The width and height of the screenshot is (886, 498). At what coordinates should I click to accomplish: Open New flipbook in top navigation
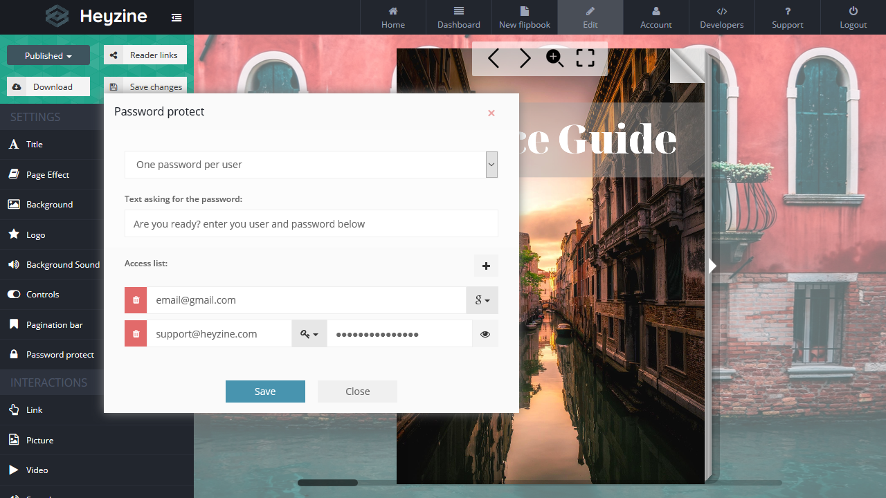(525, 17)
